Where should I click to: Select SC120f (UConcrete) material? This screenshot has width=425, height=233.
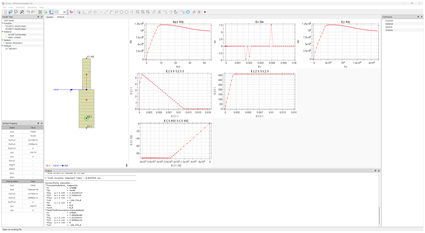17,34
